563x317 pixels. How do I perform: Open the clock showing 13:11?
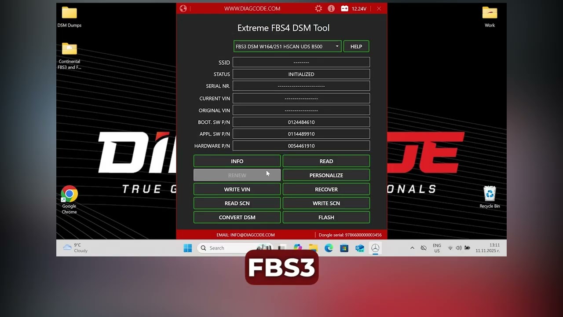[488, 248]
